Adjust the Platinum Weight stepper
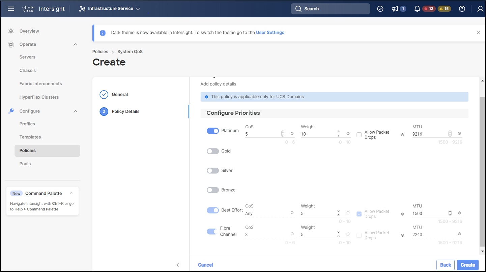The width and height of the screenshot is (486, 272). point(338,134)
